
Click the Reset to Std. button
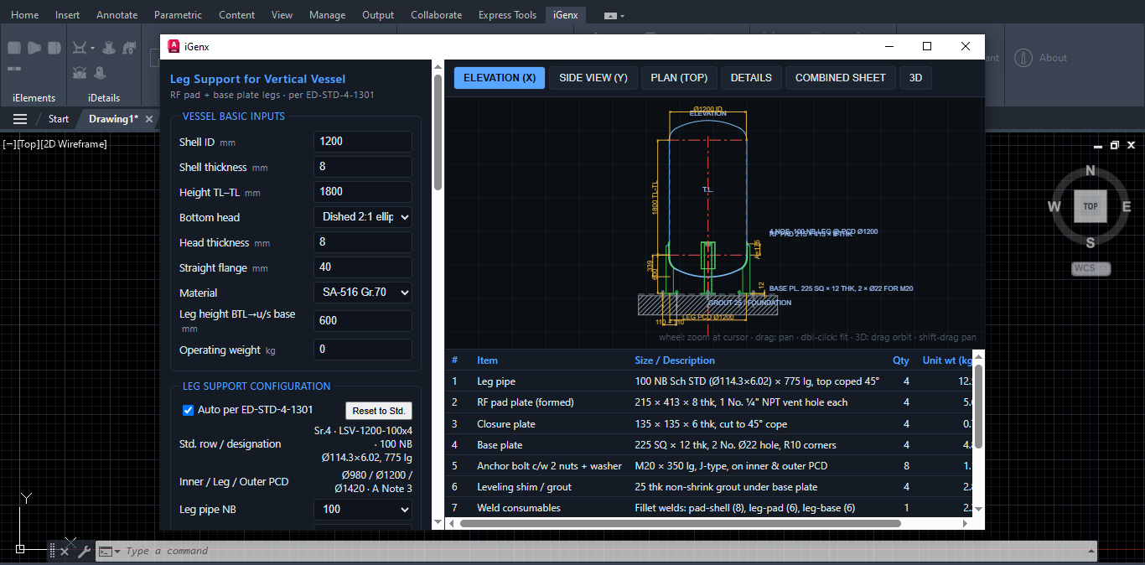tap(379, 411)
